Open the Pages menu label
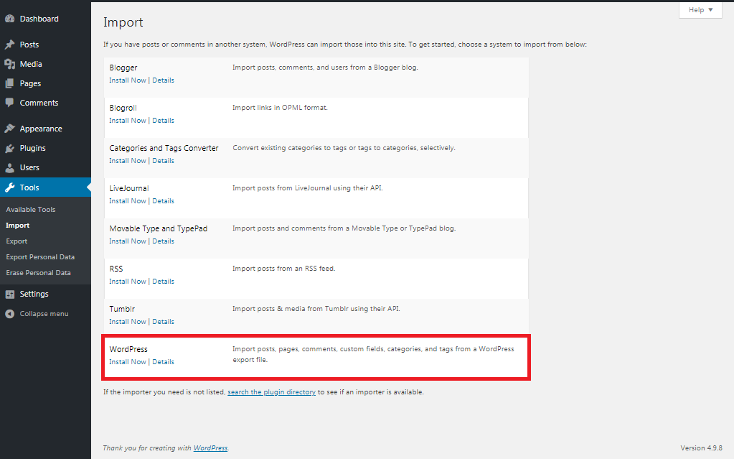This screenshot has height=459, width=734. (30, 83)
